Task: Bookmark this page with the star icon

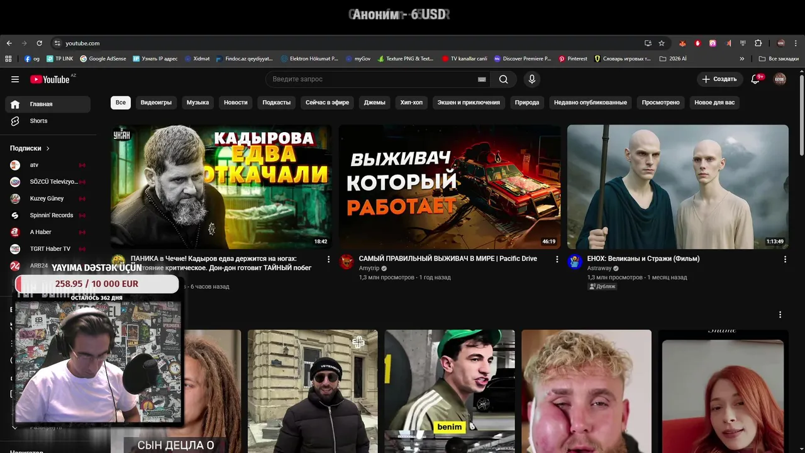Action: pos(662,43)
